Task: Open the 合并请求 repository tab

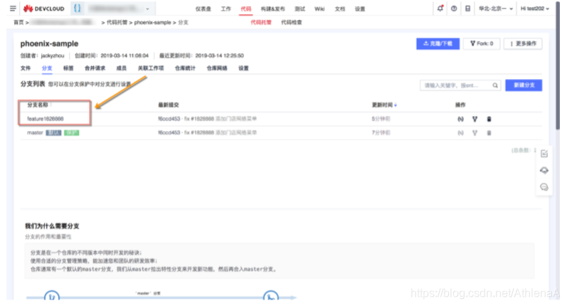Action: pyautogui.click(x=95, y=68)
